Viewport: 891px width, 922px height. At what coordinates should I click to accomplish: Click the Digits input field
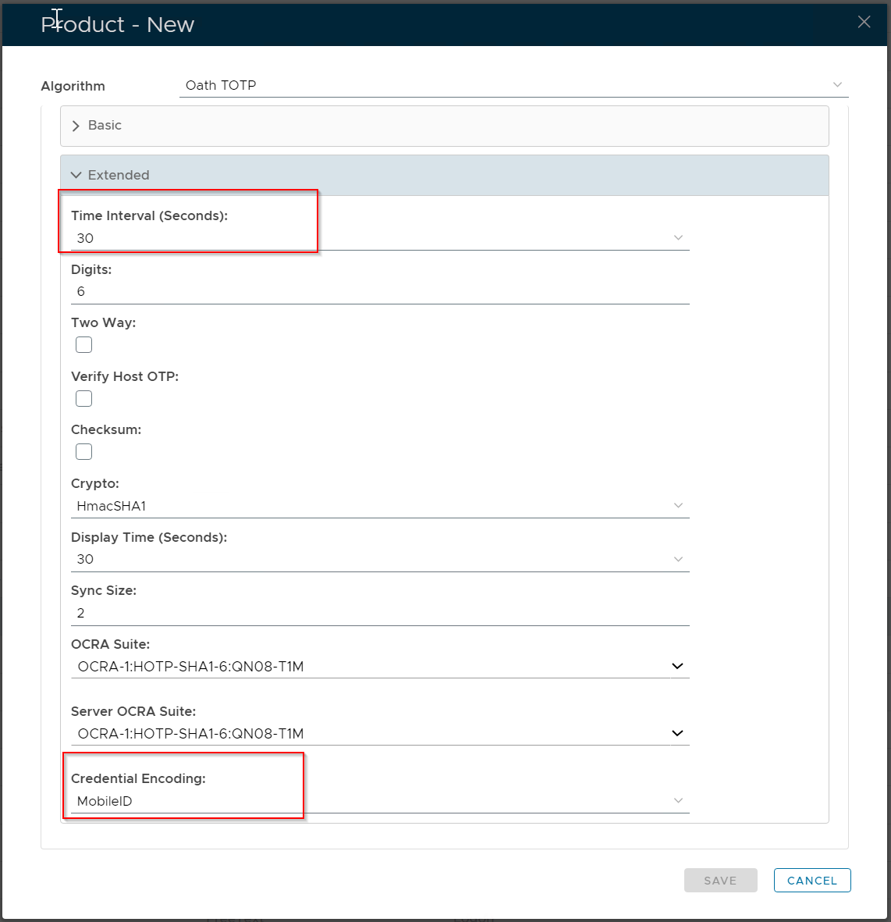coord(380,291)
